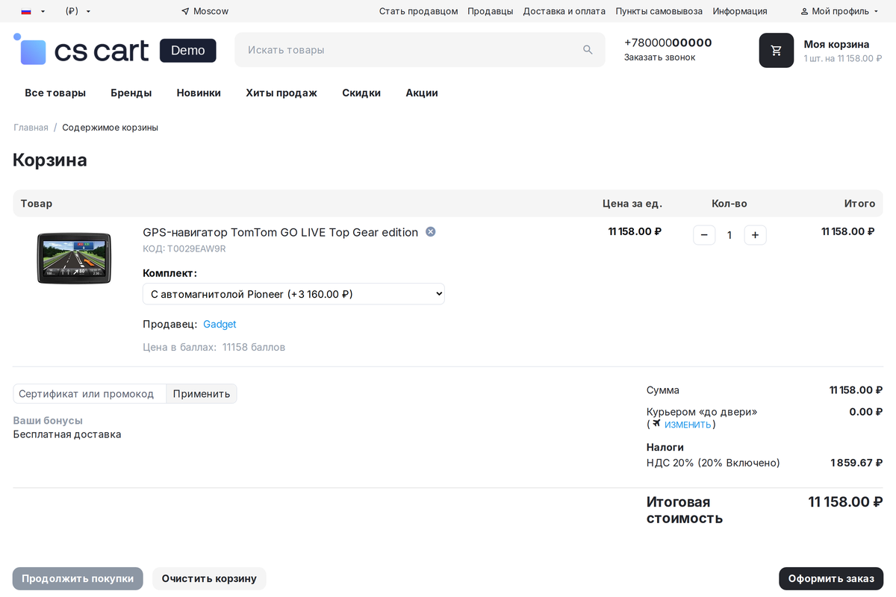Click the Moscow city name
The height and width of the screenshot is (597, 896).
[x=211, y=11]
